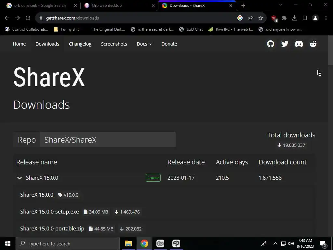Click the Latest badge on ShareX 15.0.0
The image size is (333, 250).
(153, 178)
